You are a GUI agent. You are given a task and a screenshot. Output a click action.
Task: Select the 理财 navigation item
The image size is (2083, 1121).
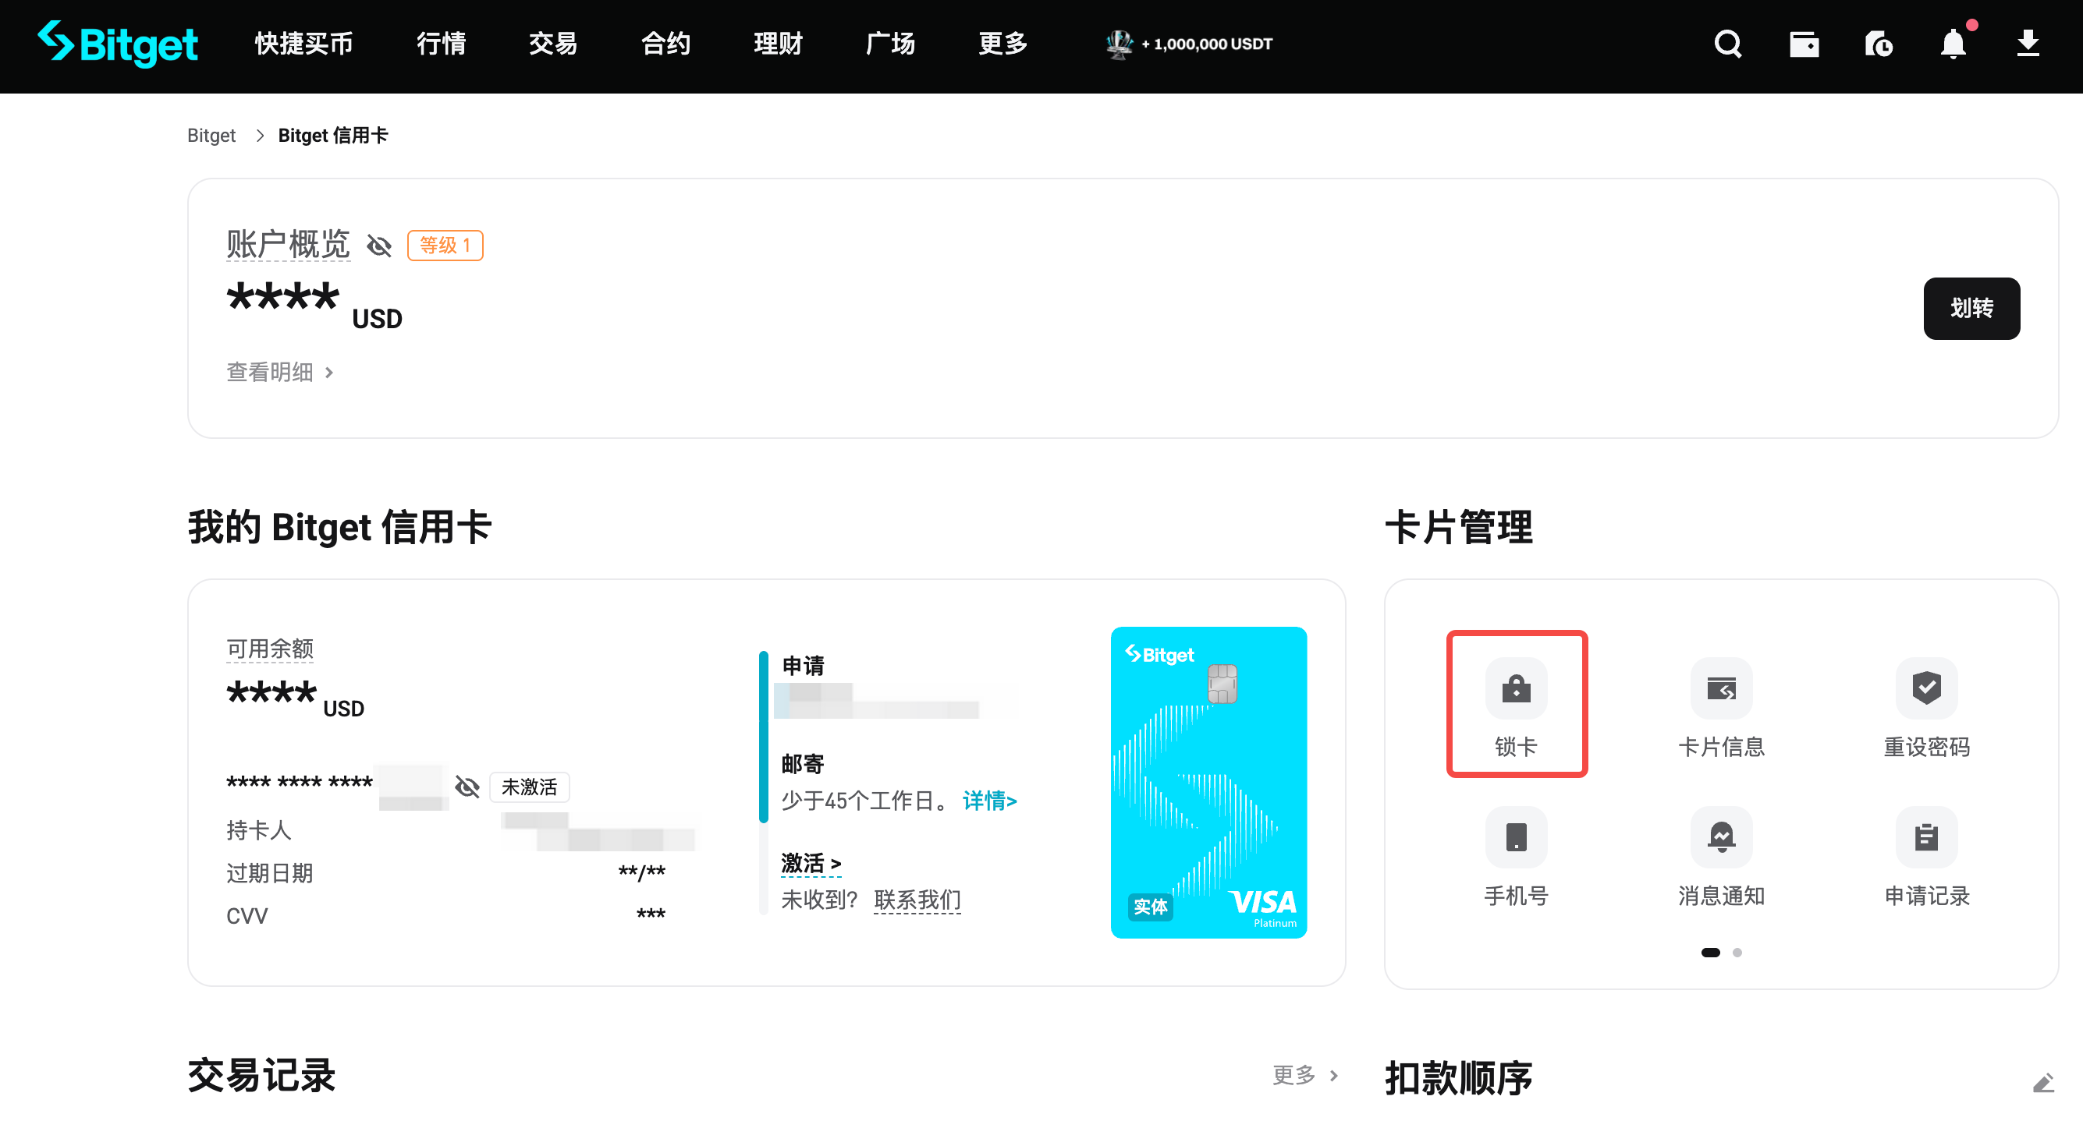click(776, 44)
